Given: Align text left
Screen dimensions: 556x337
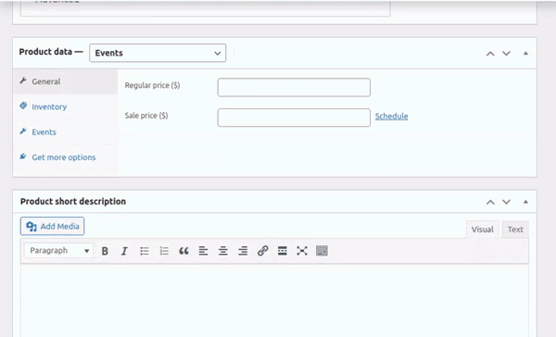Looking at the screenshot, I should pyautogui.click(x=203, y=251).
